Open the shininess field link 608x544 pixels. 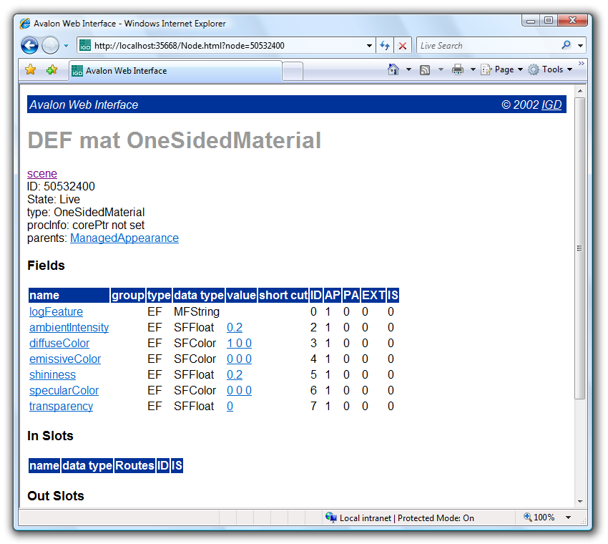[52, 374]
